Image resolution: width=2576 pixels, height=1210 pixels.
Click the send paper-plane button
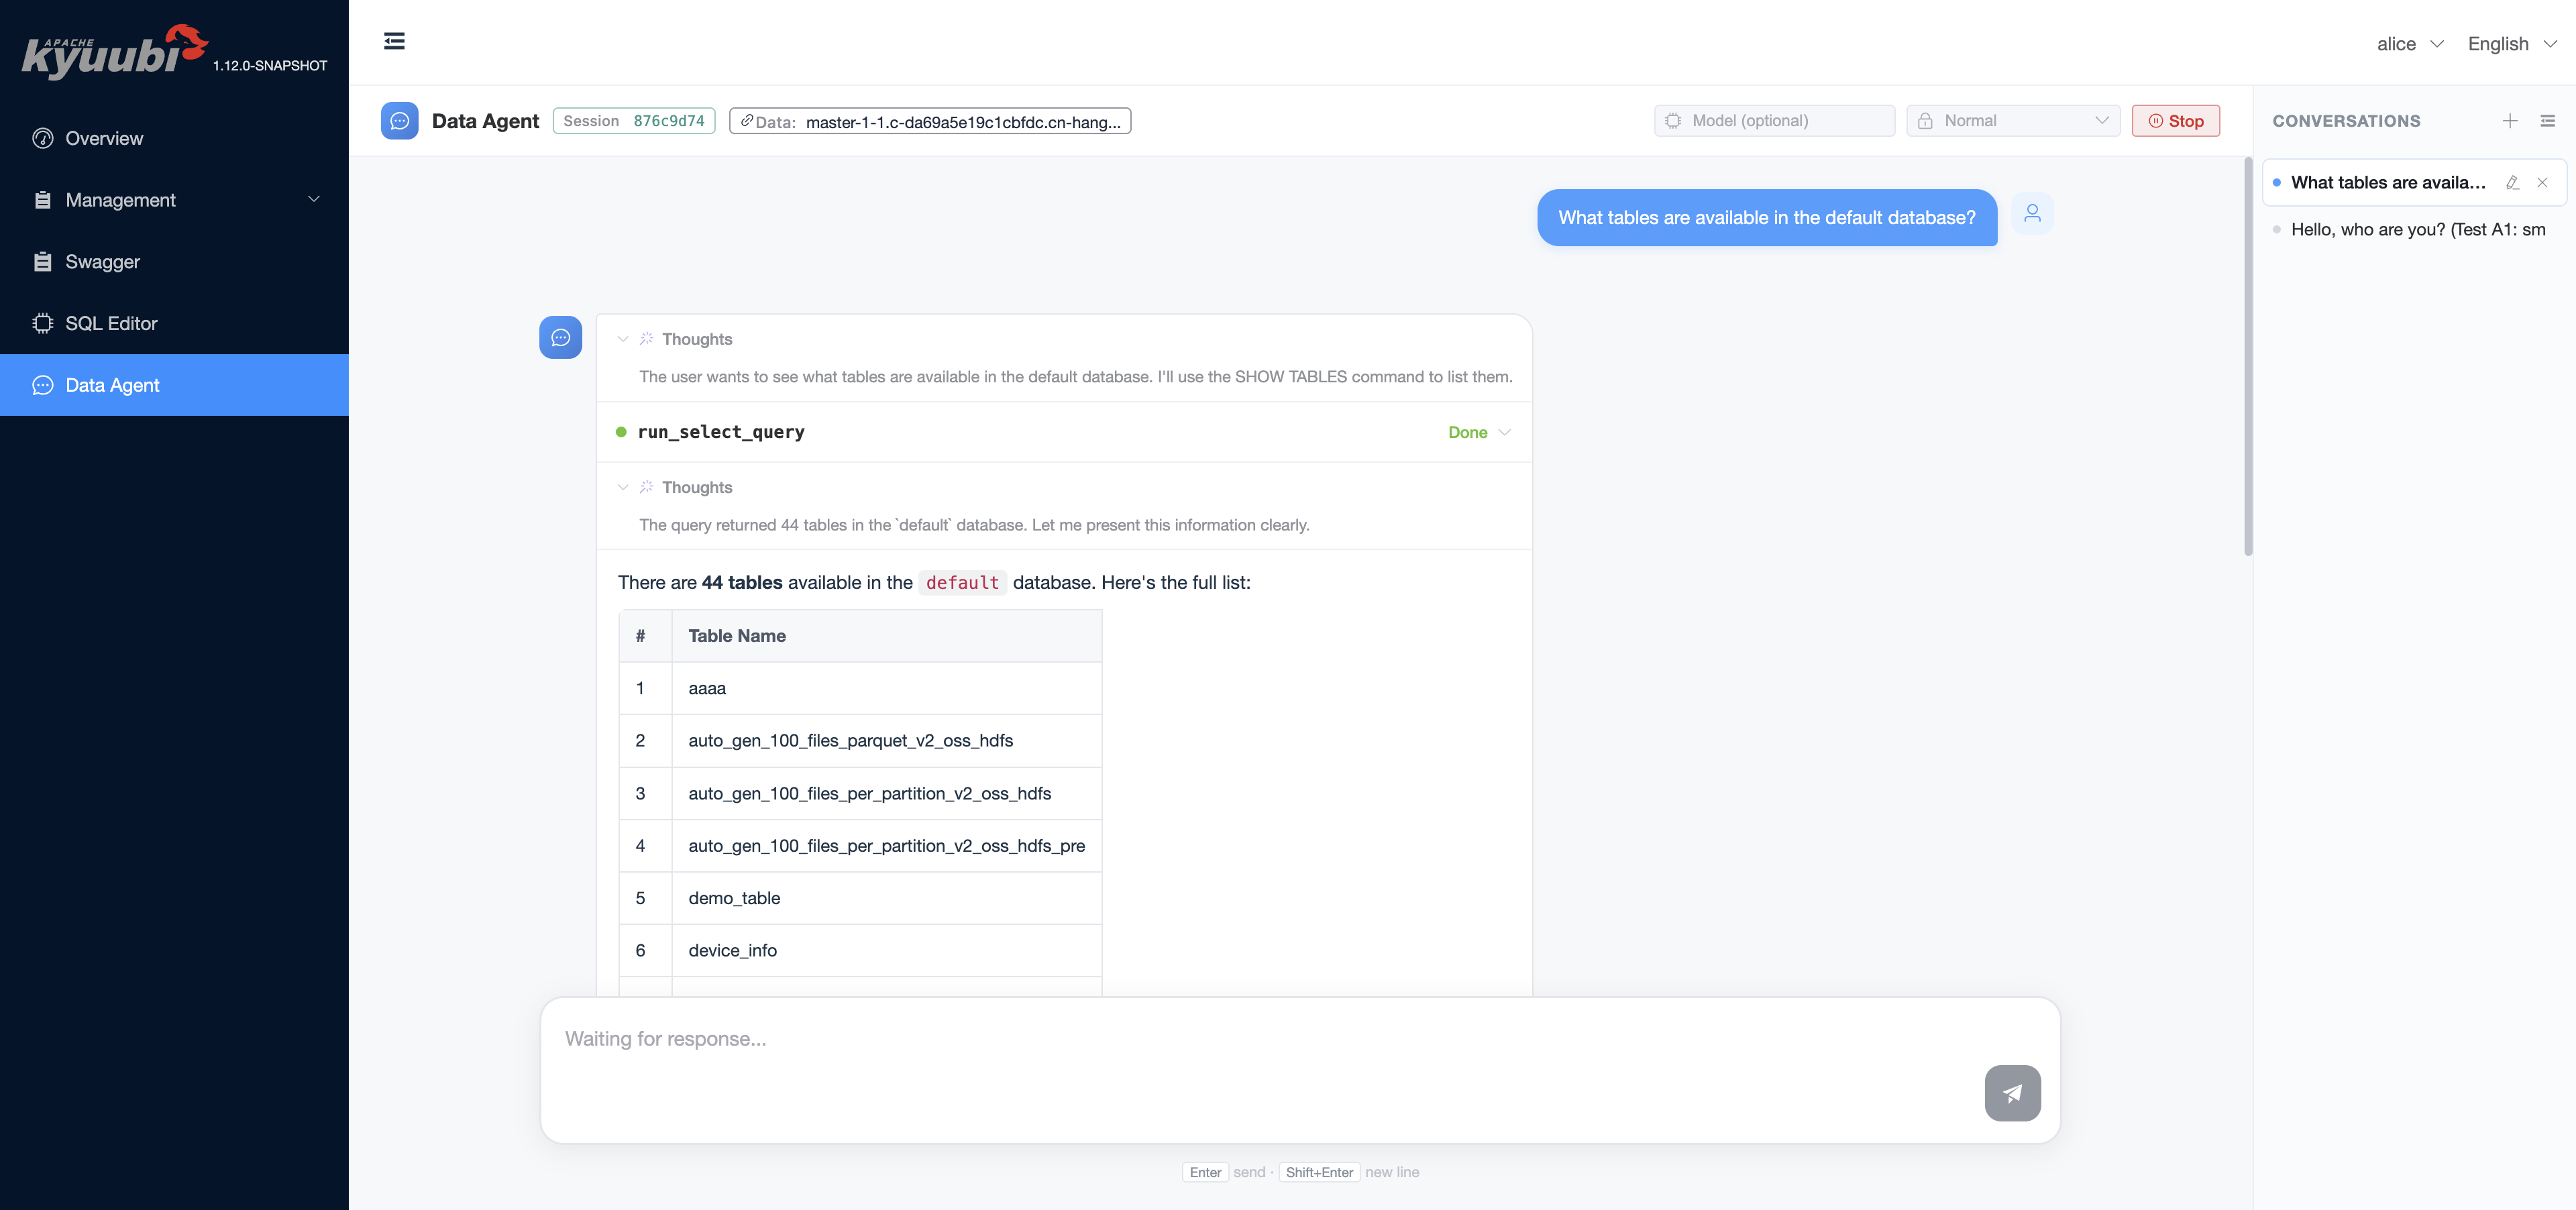coord(2012,1093)
